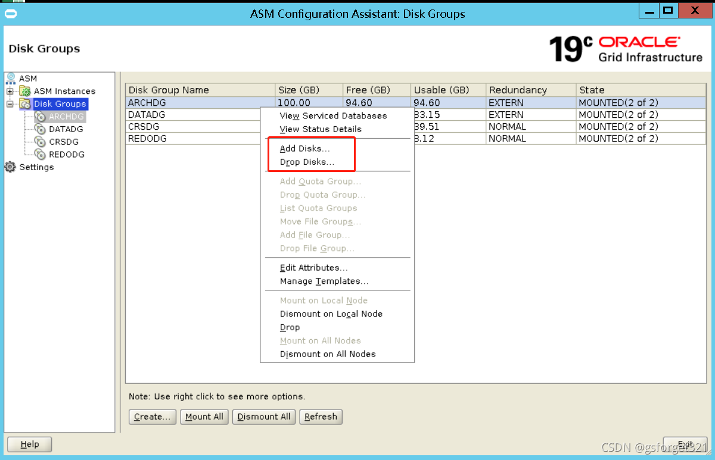Click the DATADG disk icon in tree

point(41,129)
